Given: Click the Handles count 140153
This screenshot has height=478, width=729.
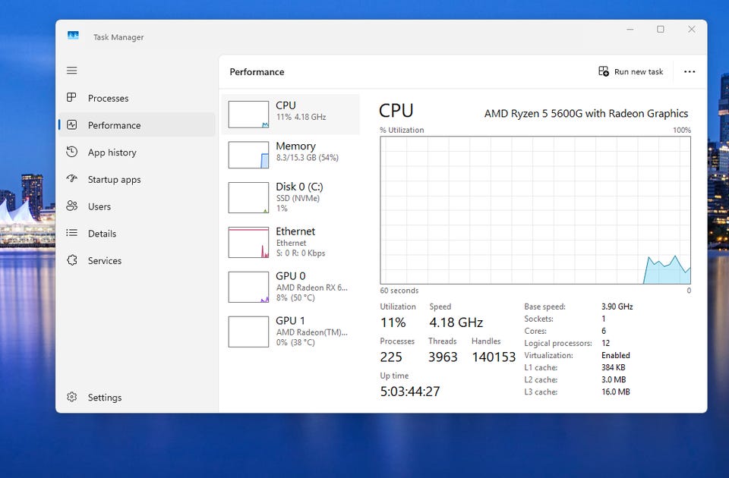Looking at the screenshot, I should [494, 357].
